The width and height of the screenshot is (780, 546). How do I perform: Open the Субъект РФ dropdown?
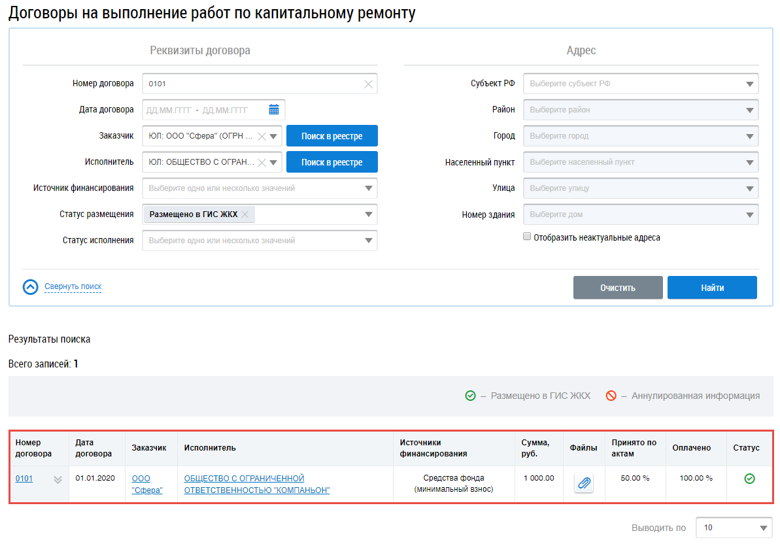tap(749, 84)
